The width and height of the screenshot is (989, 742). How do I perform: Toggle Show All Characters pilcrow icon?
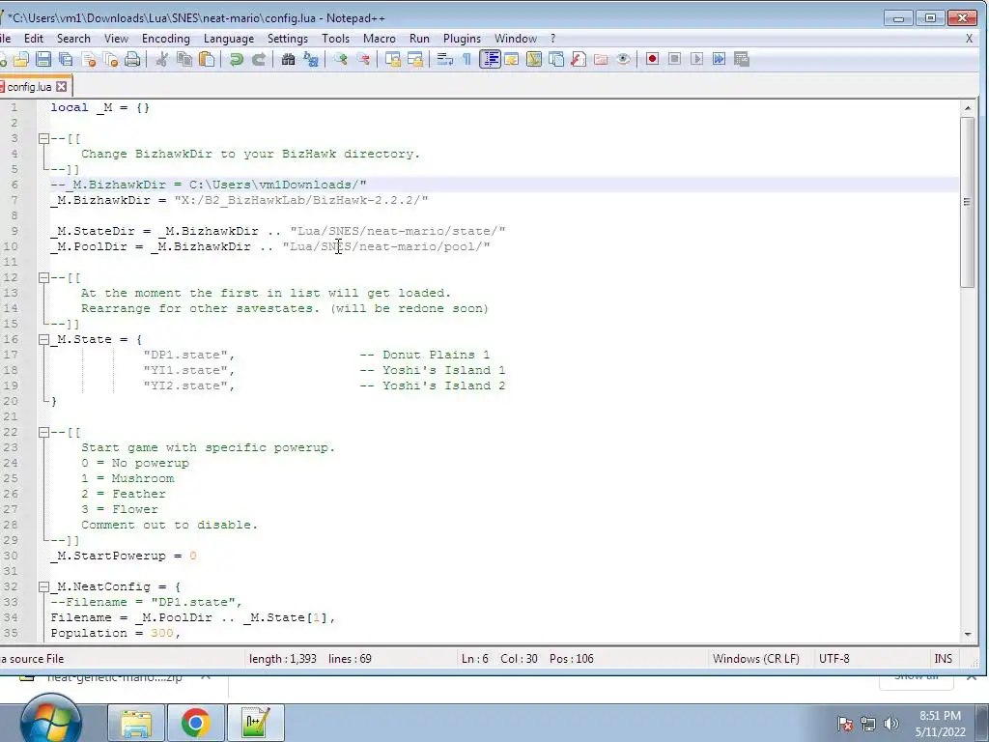click(x=466, y=59)
